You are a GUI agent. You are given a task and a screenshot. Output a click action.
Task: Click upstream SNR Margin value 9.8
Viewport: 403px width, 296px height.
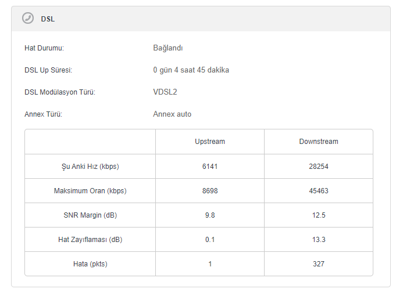[210, 215]
